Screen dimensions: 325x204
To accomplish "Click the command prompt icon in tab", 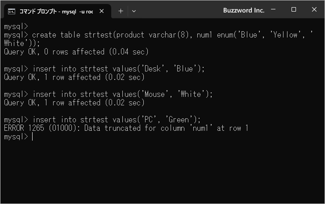I will point(12,12).
